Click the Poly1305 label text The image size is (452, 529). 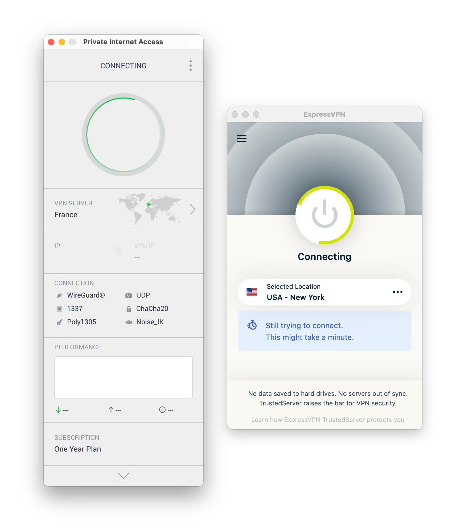coord(82,322)
